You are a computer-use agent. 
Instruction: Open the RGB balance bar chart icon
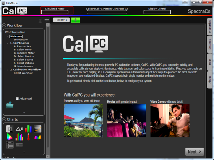pyautogui.click(x=28, y=129)
